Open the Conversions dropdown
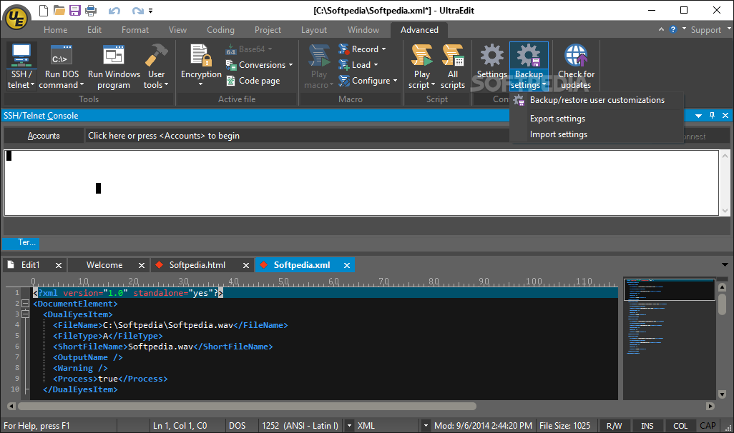The image size is (734, 433). (x=260, y=65)
